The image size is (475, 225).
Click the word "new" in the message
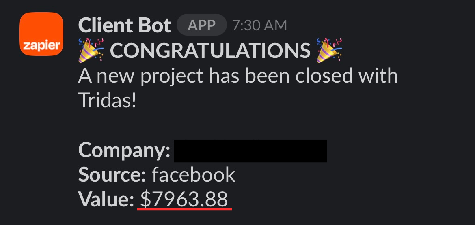(x=115, y=77)
